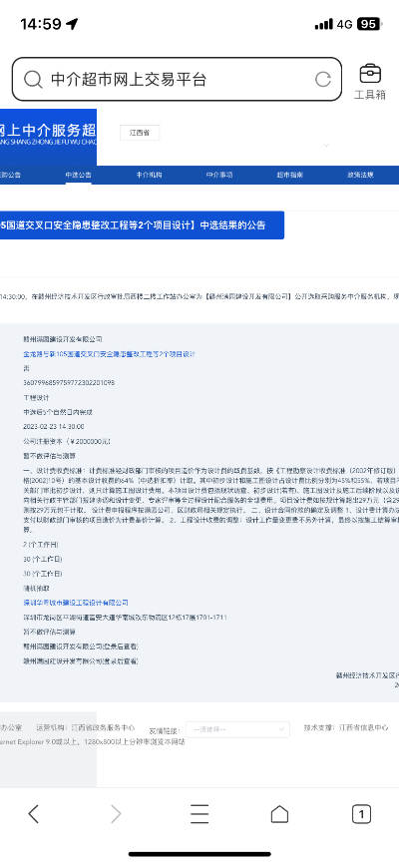Open the tab switcher showing 1
The image size is (399, 863).
tap(361, 813)
